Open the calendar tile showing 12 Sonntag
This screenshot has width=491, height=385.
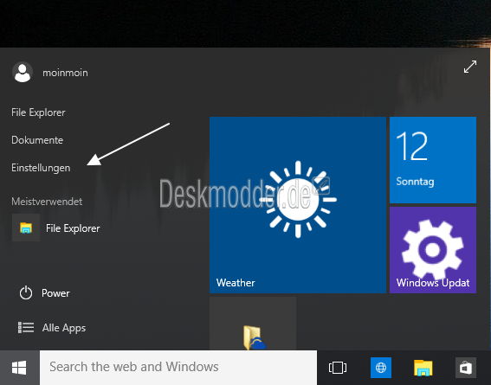click(433, 160)
